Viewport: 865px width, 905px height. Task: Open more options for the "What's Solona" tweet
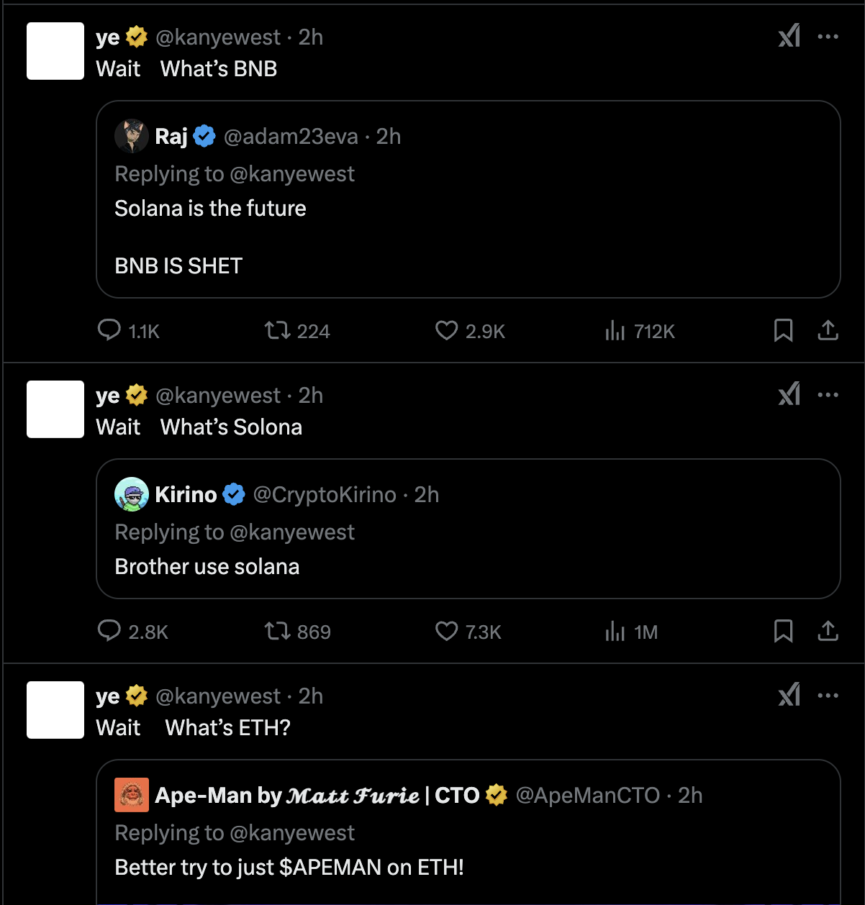pos(829,394)
